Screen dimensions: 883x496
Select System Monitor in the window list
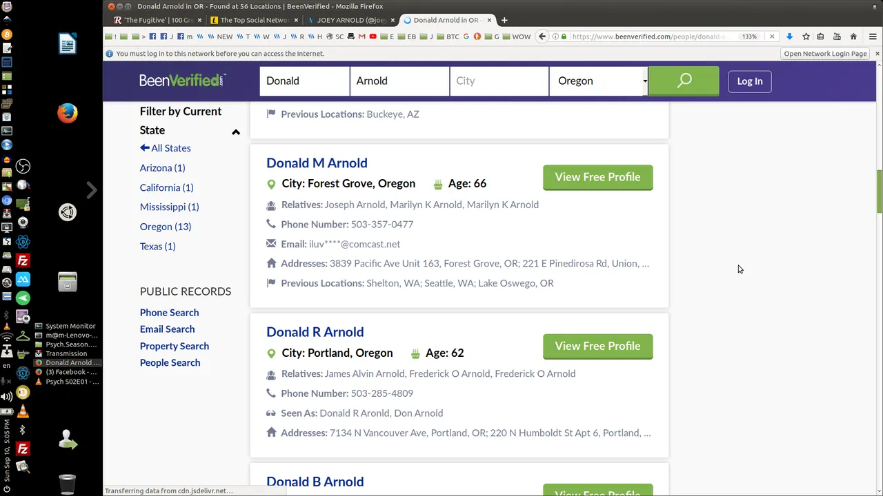66,326
